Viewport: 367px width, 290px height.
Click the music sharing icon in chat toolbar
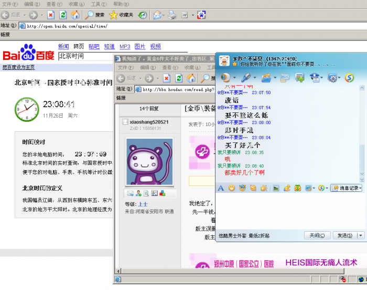pos(287,188)
